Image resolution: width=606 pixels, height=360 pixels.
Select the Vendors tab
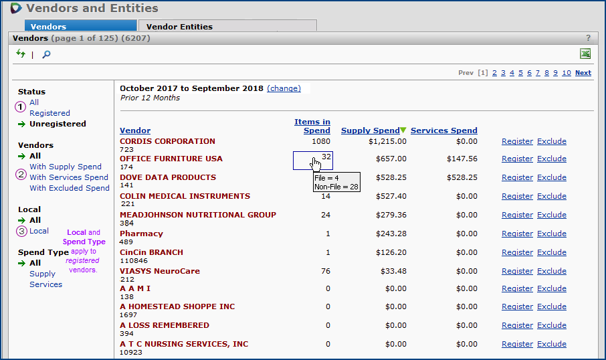pyautogui.click(x=48, y=27)
